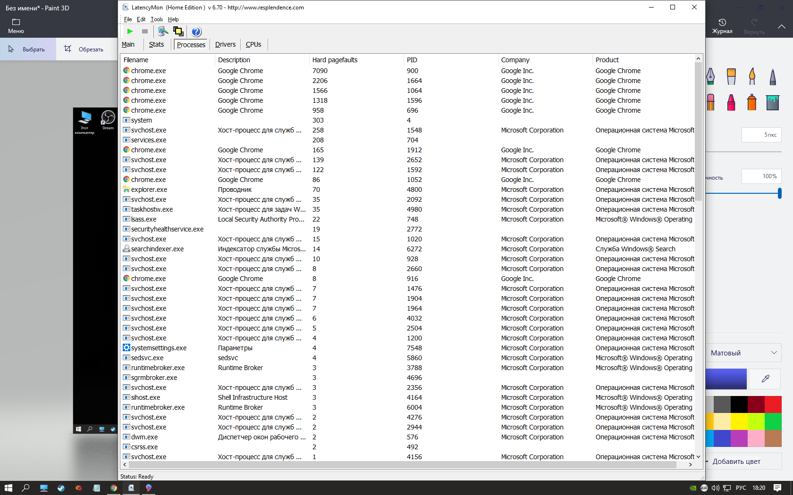Viewport: 793px width, 495px height.
Task: Open the Windows Start menu
Action: (x=8, y=488)
